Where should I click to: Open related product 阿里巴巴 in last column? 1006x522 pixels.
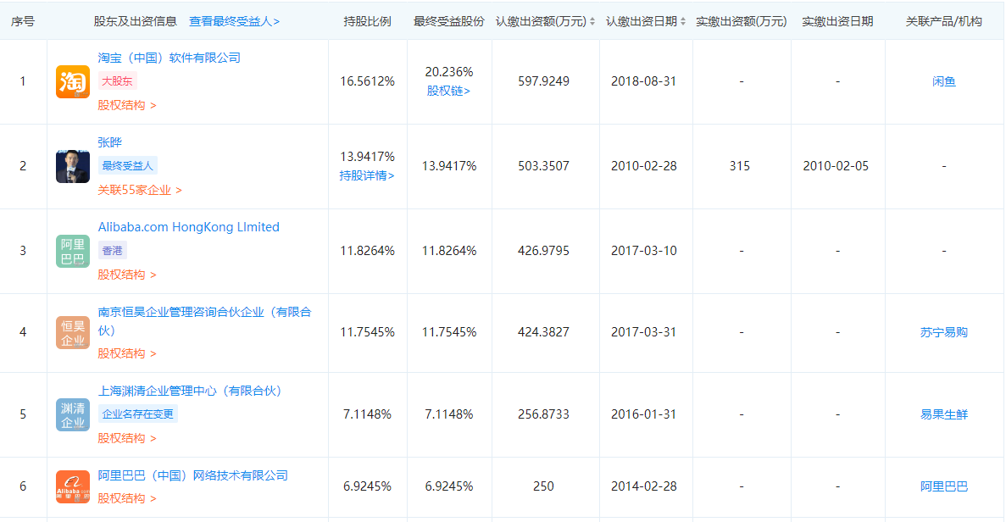click(944, 486)
